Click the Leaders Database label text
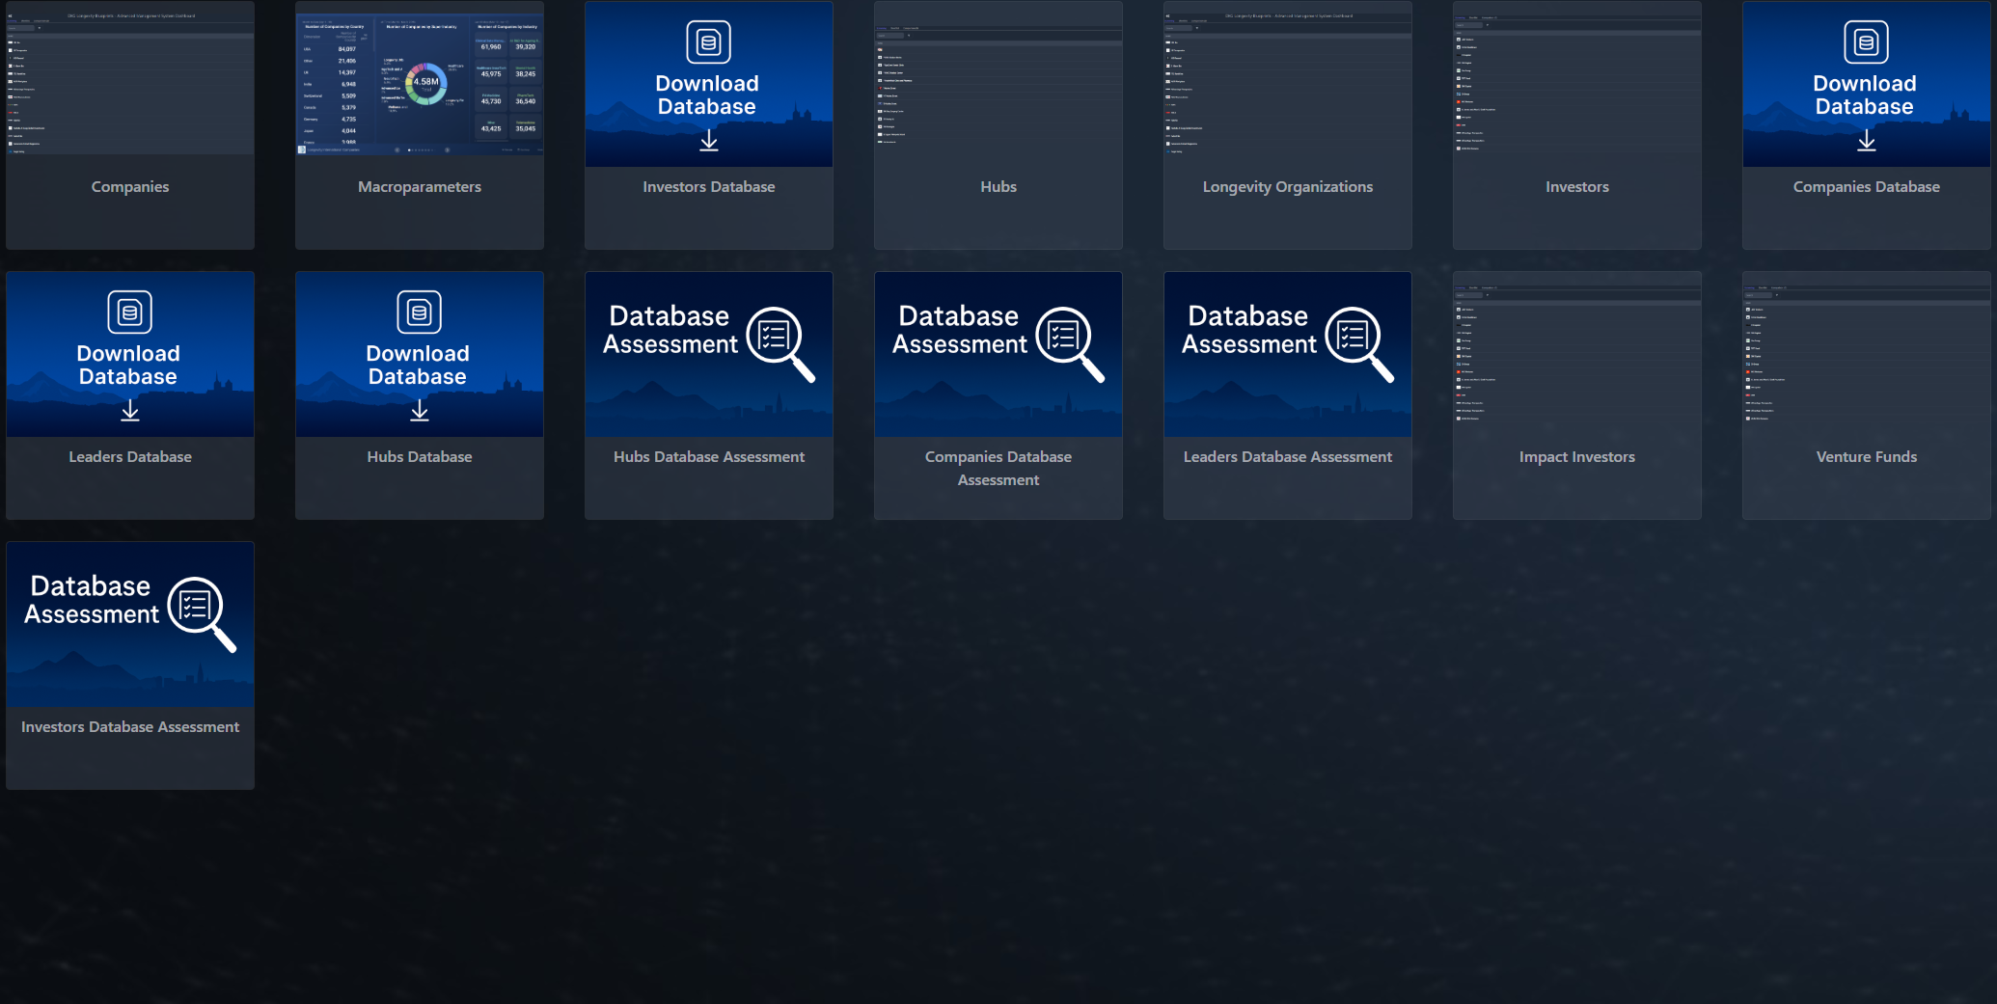Image resolution: width=1997 pixels, height=1004 pixels. [x=130, y=457]
